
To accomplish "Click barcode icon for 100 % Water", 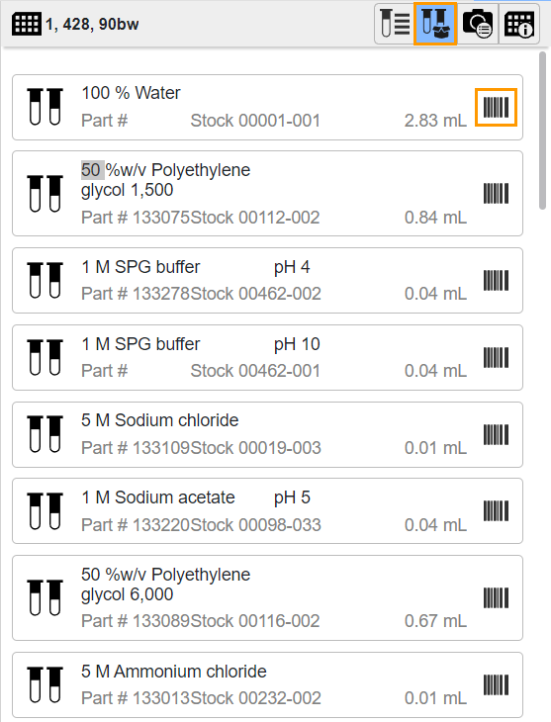I will tap(497, 107).
